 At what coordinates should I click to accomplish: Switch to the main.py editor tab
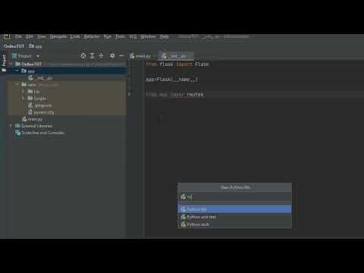point(140,56)
